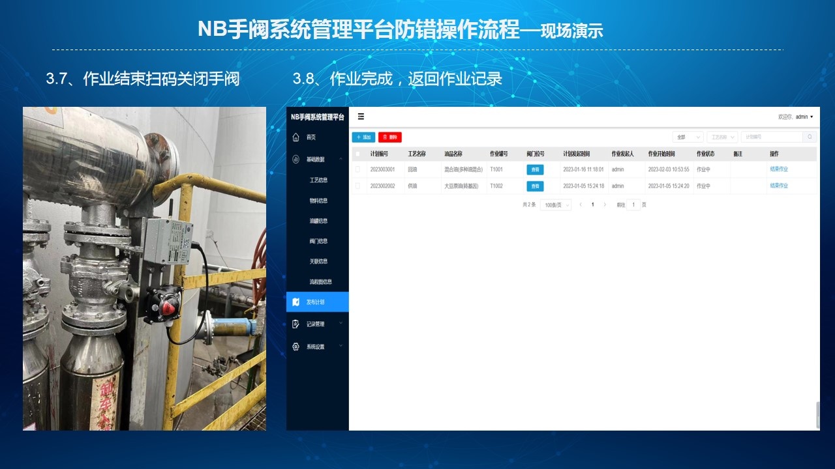This screenshot has height=469, width=835.
Task: Click the search magnifier icon
Action: pyautogui.click(x=810, y=137)
